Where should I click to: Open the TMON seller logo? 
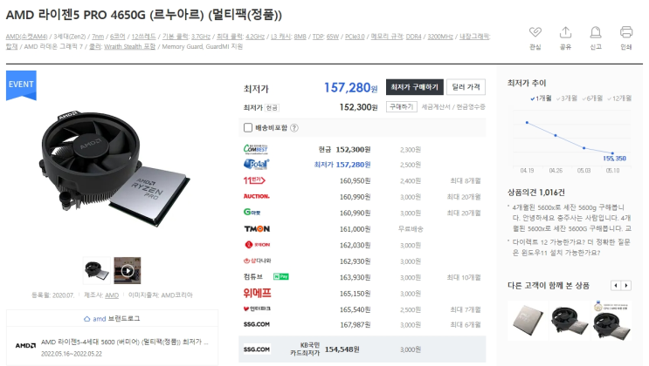click(x=257, y=228)
